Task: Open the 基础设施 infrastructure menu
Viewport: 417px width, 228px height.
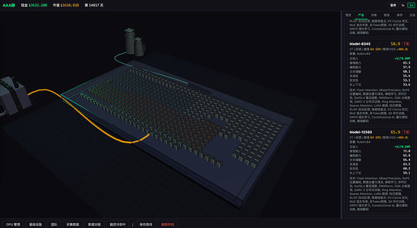Action: pos(36,224)
